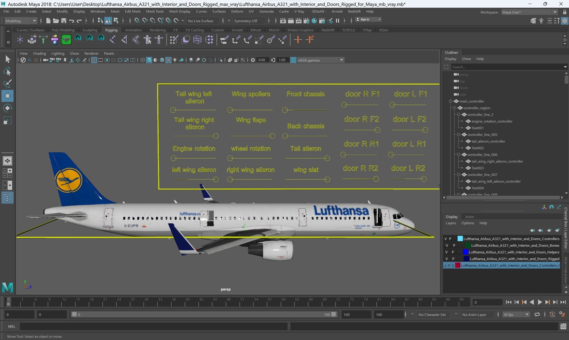Open the Script Editor icon

pyautogui.click(x=563, y=326)
